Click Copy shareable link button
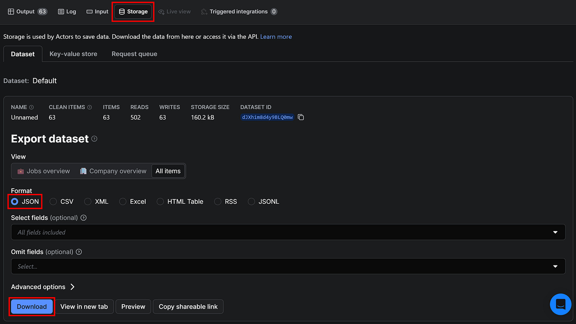576x324 pixels. 188,307
